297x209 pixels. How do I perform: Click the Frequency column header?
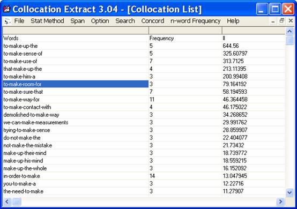pyautogui.click(x=161, y=38)
